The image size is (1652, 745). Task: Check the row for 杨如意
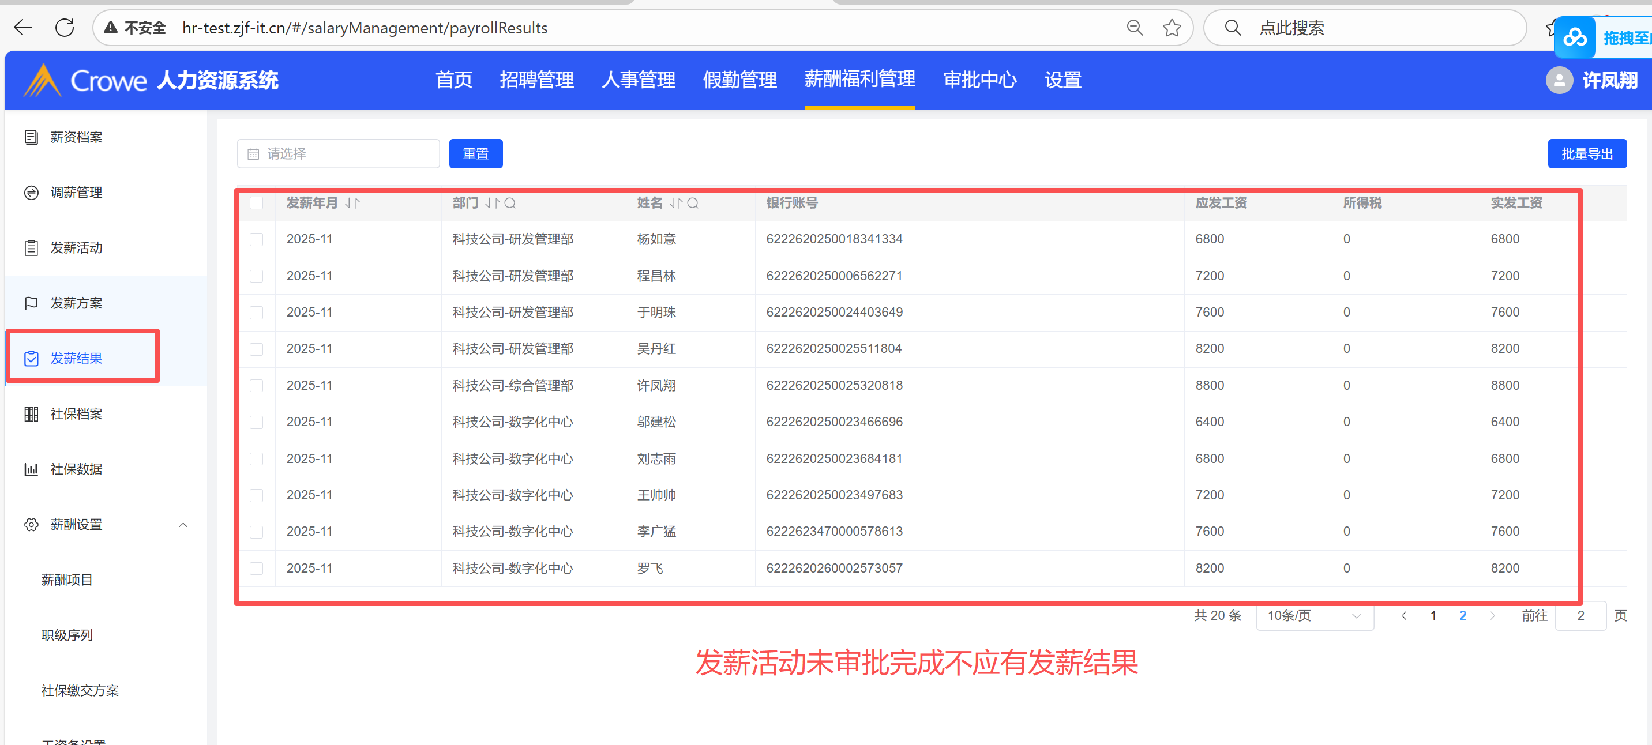tap(257, 239)
